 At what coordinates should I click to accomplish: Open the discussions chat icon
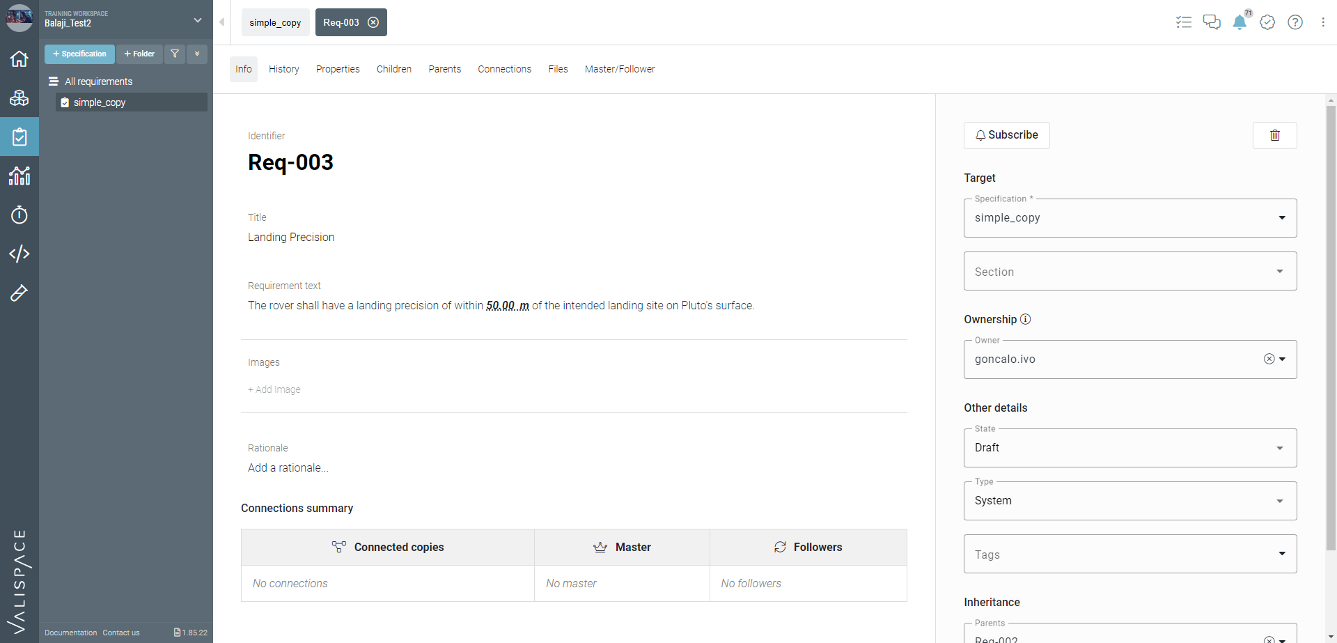[1212, 22]
